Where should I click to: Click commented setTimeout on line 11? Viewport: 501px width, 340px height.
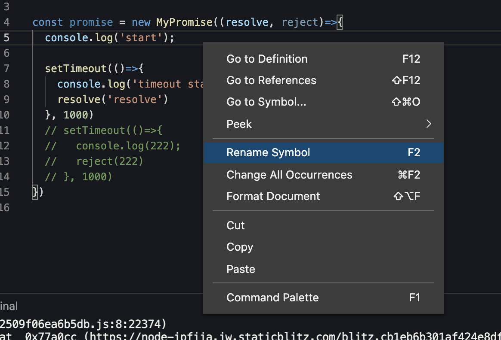[104, 131]
